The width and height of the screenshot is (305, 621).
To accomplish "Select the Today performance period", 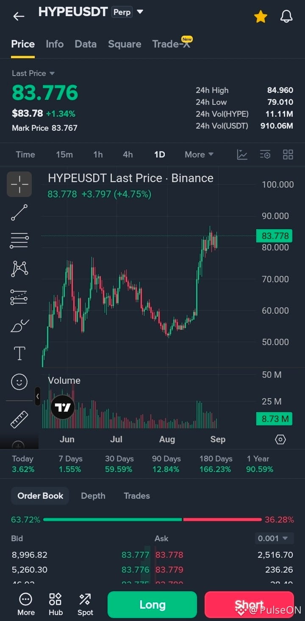I will coord(23,464).
